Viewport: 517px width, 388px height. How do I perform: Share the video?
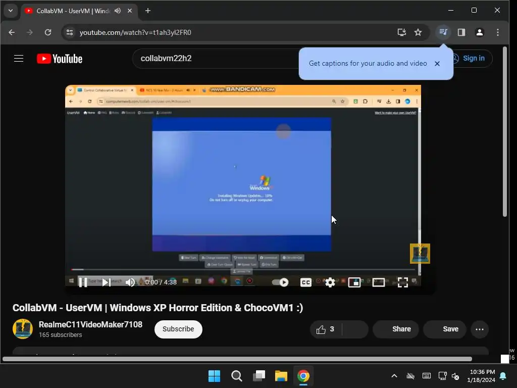click(396, 329)
